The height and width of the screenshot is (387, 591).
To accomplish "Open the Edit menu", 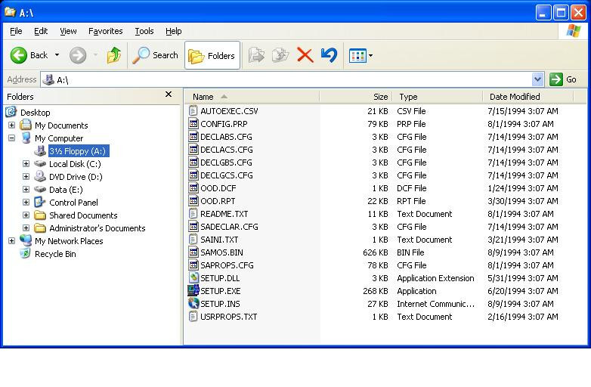I will tap(41, 31).
